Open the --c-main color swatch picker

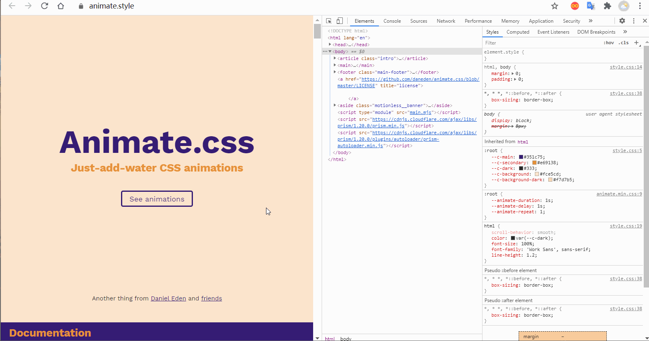[x=521, y=157]
